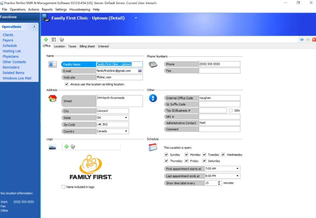Click the envelope icon beside the E-mail field
Viewport: 316px width, 218px height.
[140, 71]
